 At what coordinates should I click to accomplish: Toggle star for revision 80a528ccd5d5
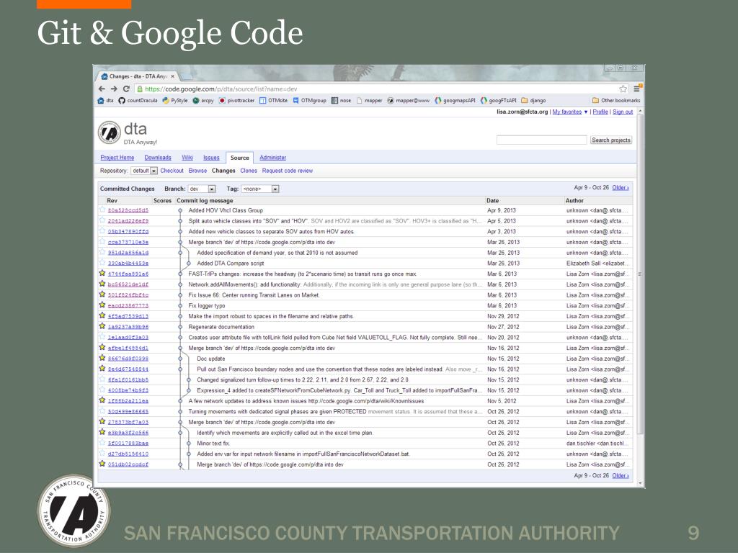coord(102,210)
